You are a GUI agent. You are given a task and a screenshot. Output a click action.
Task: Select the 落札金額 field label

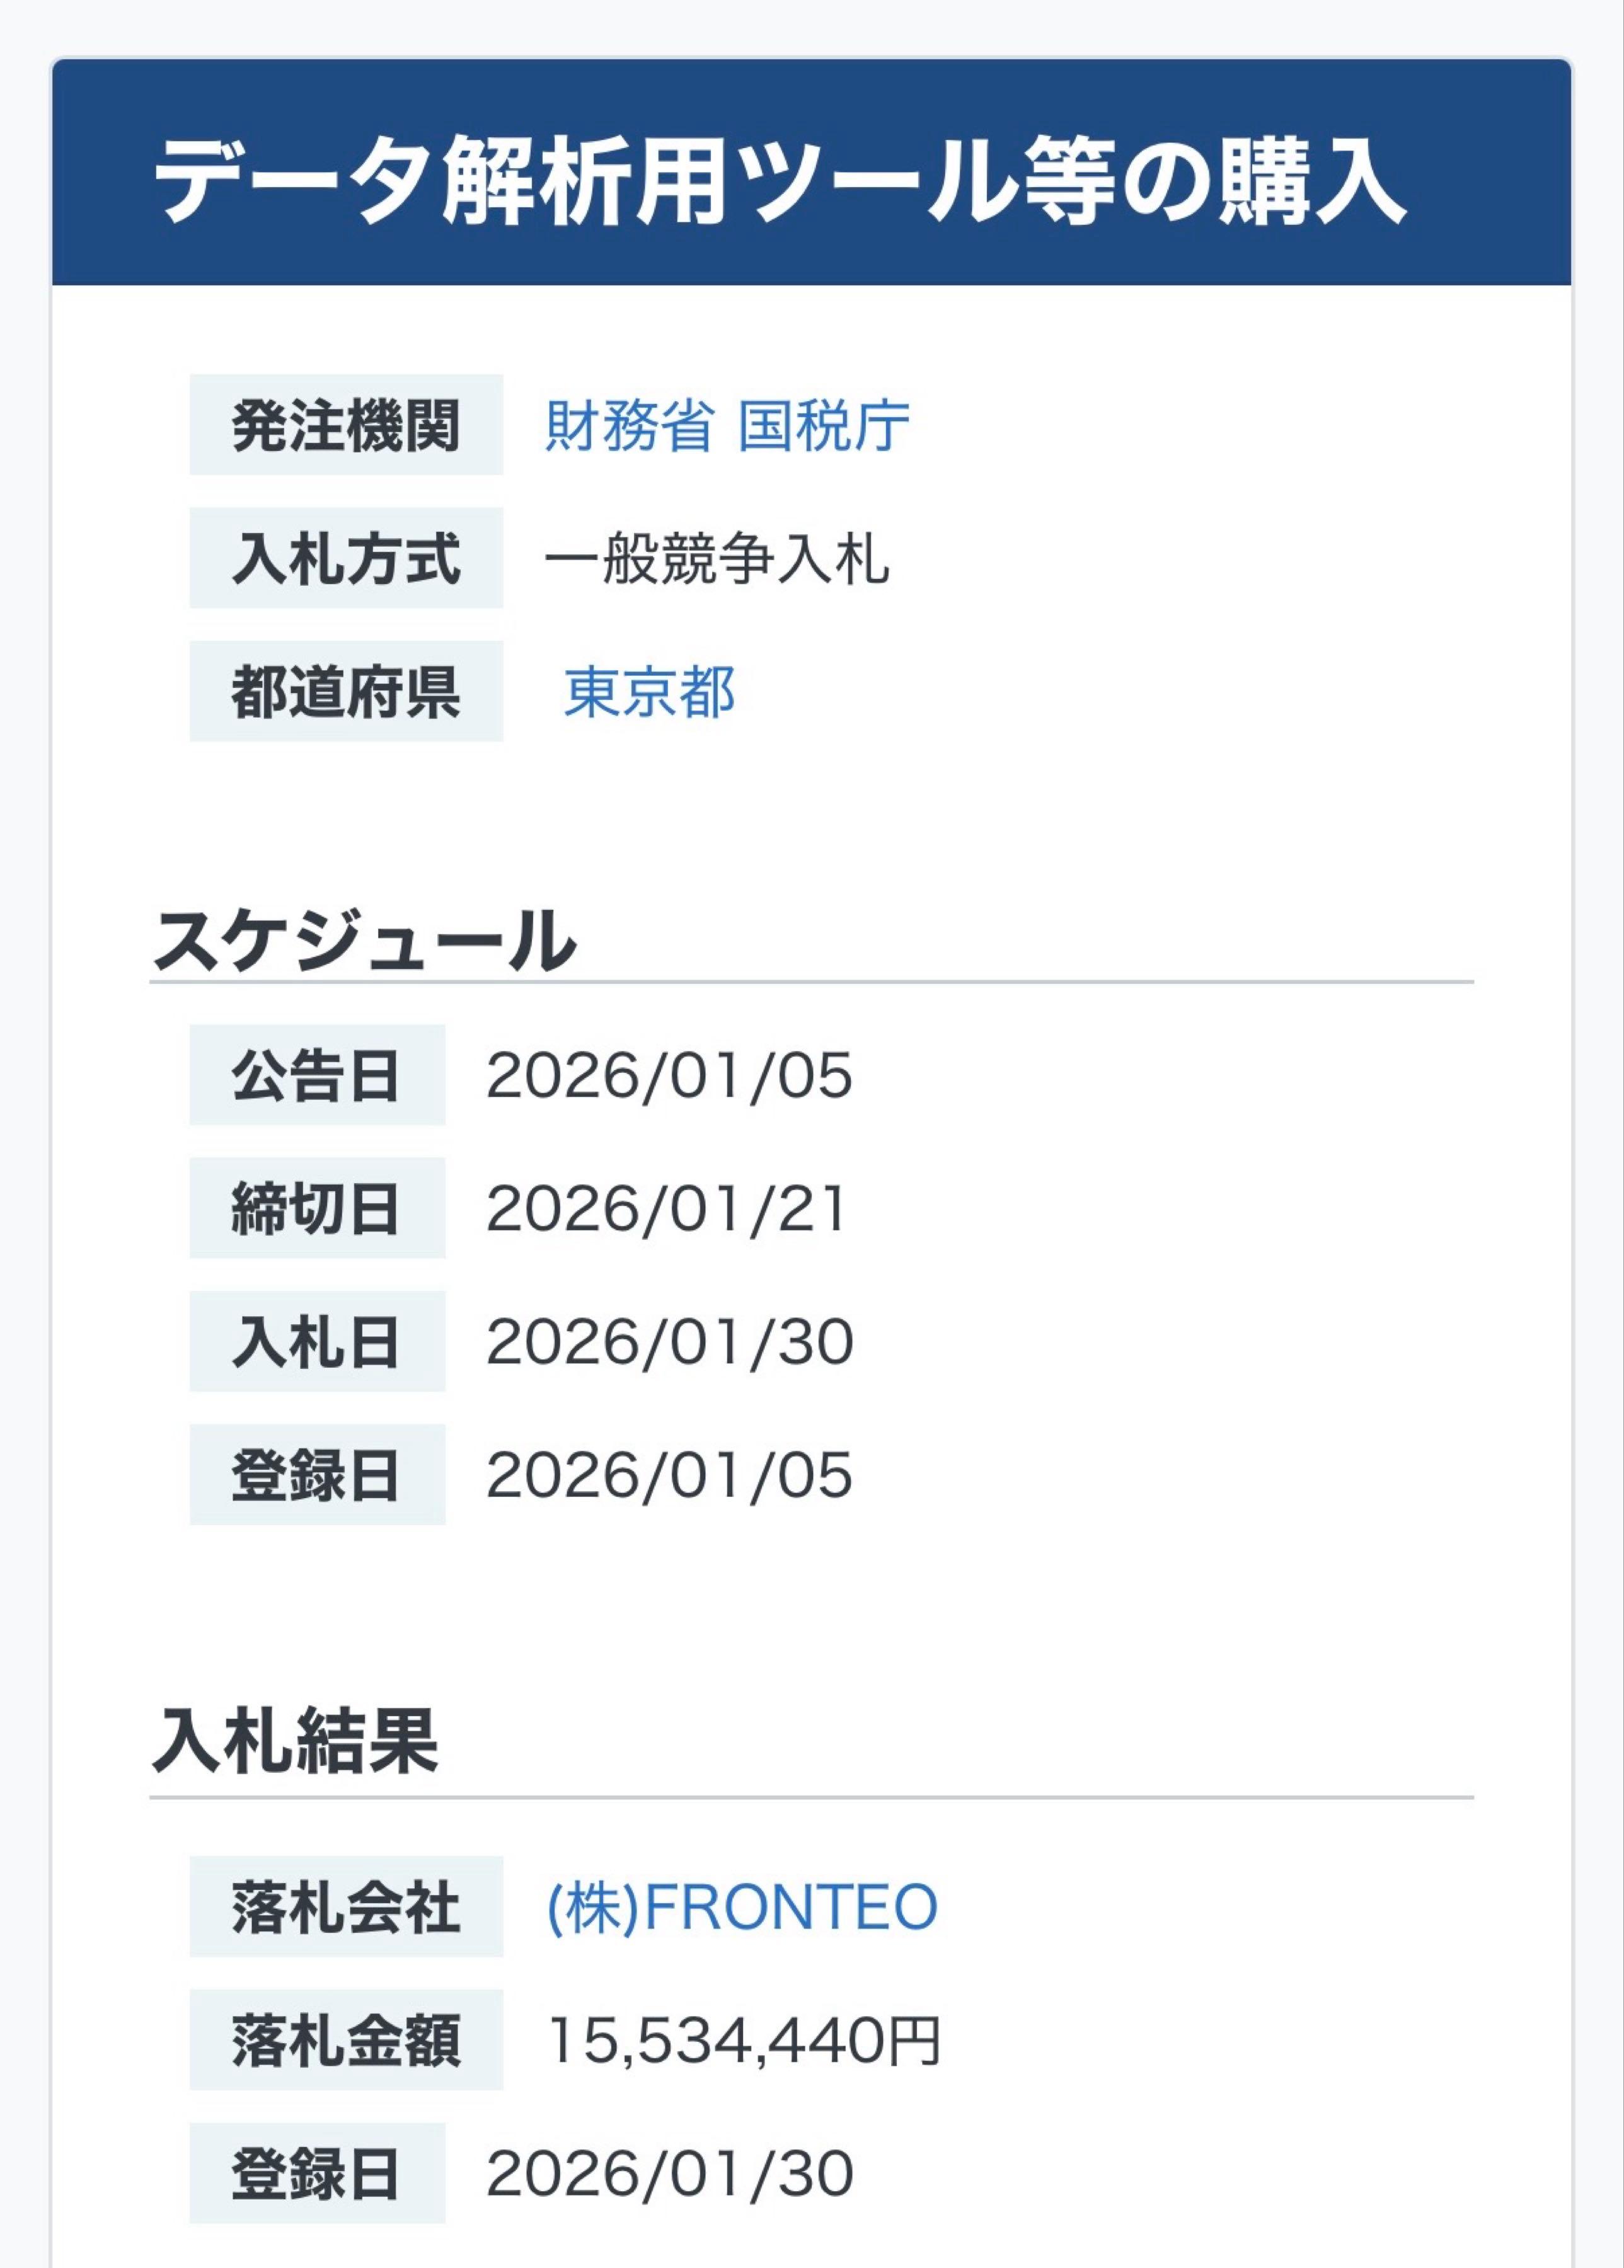(346, 2040)
